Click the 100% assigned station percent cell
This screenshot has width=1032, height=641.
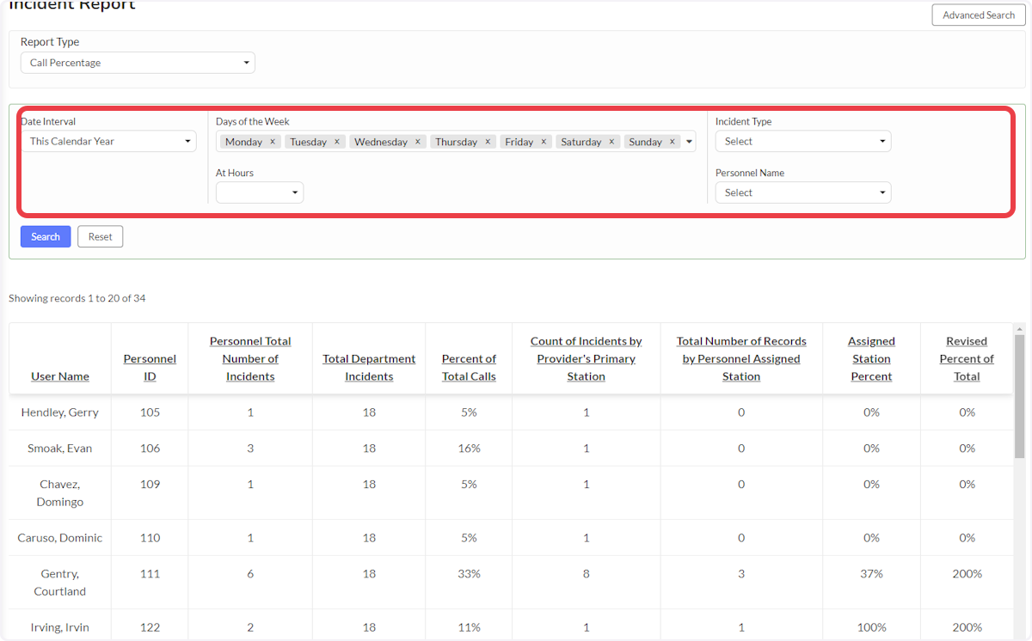(x=871, y=627)
